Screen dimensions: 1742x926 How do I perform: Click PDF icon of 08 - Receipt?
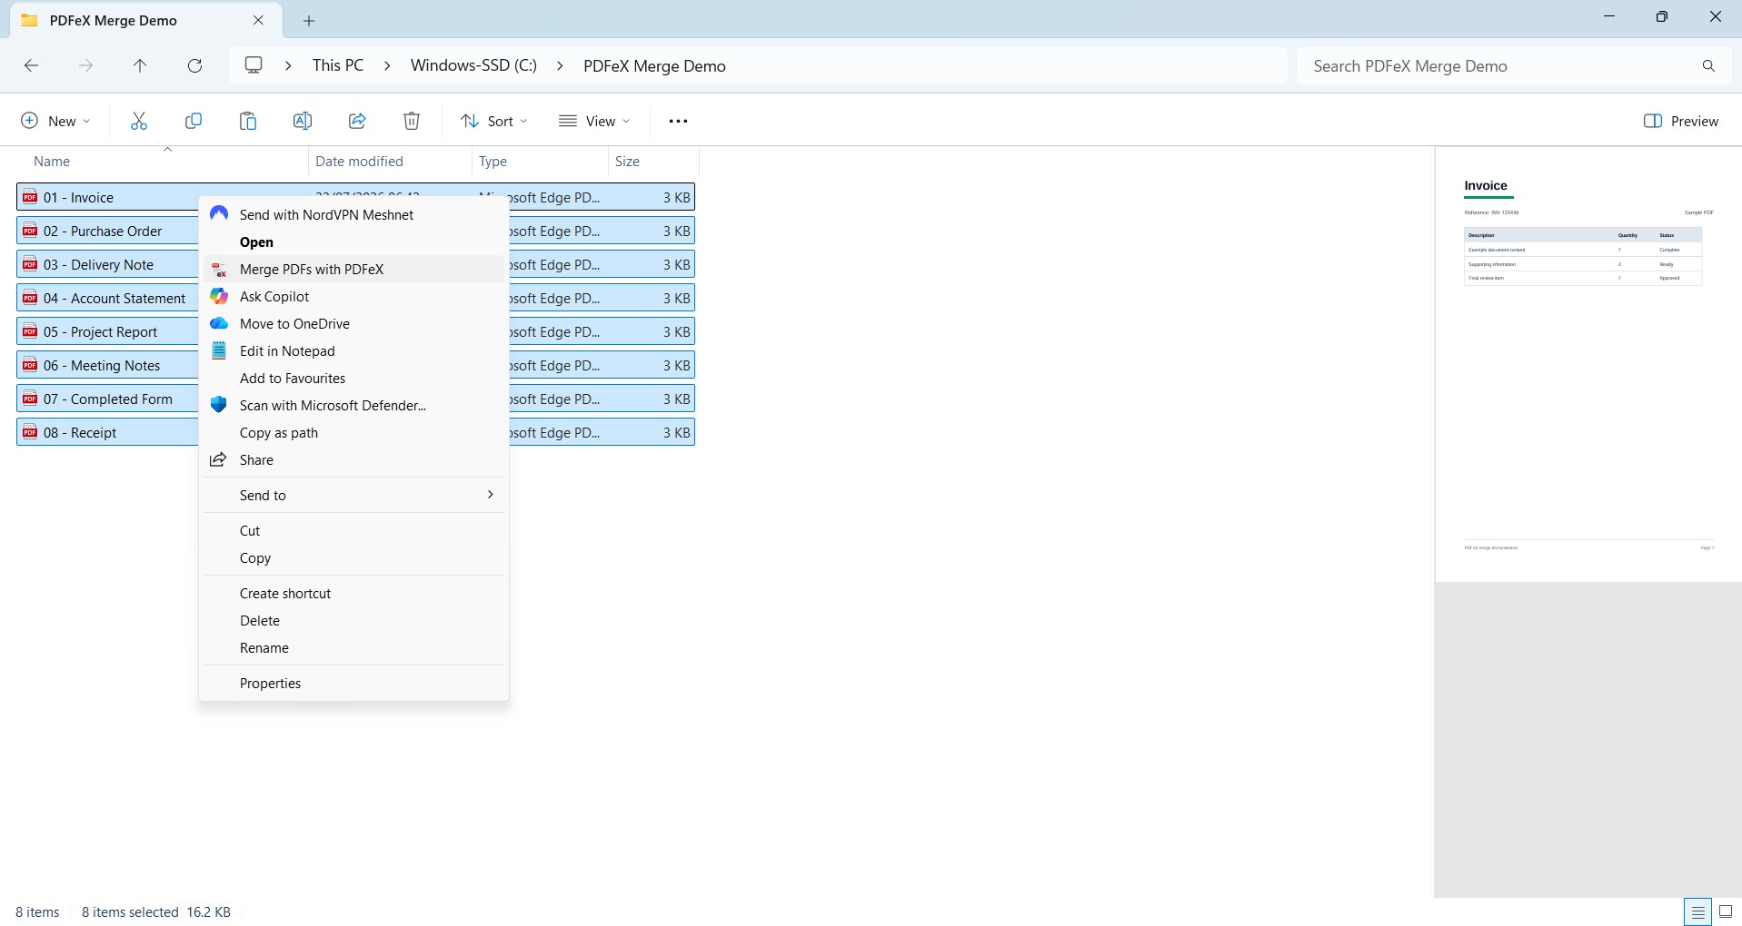30,432
